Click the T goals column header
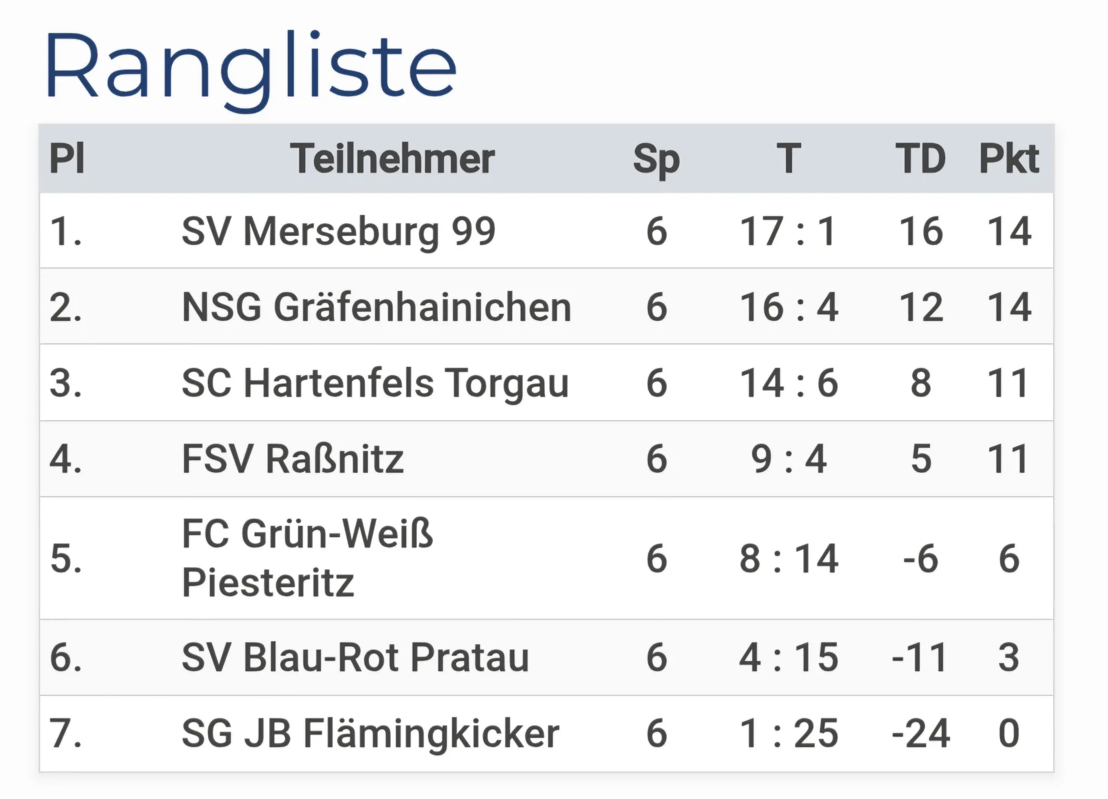1108x799 pixels. click(x=789, y=159)
